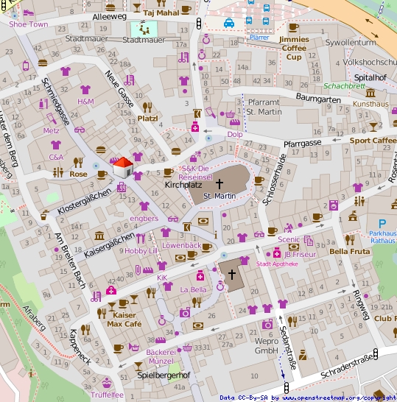397x402 pixels.
Task: Select the Pfarrgasse street name
Action: click(x=303, y=144)
